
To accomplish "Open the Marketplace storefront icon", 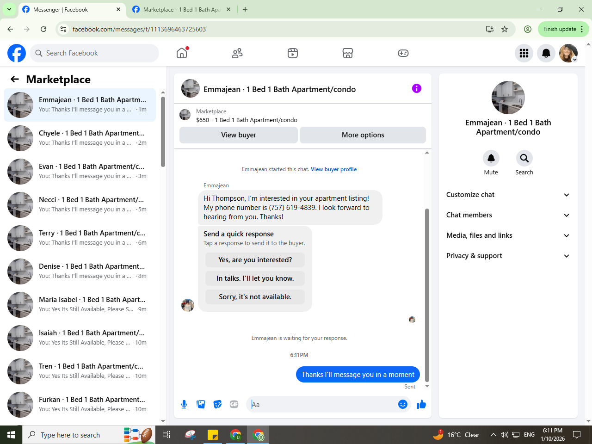I will point(348,53).
